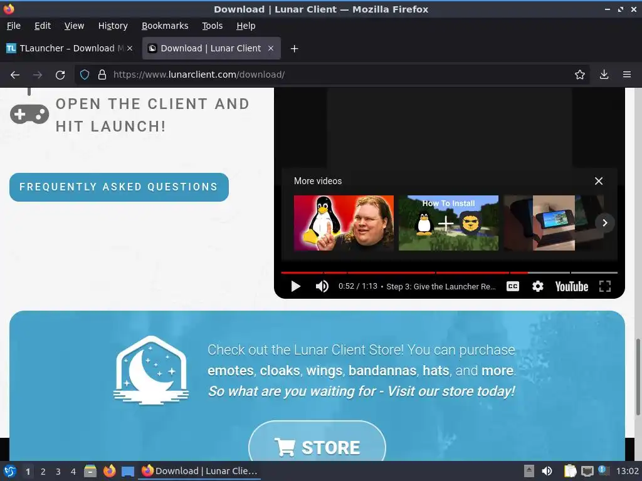Switch to virtual desktop 2

coord(43,472)
